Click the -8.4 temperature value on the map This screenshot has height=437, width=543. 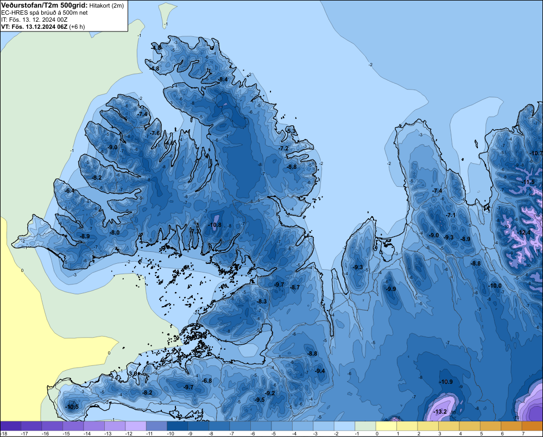coord(223,80)
